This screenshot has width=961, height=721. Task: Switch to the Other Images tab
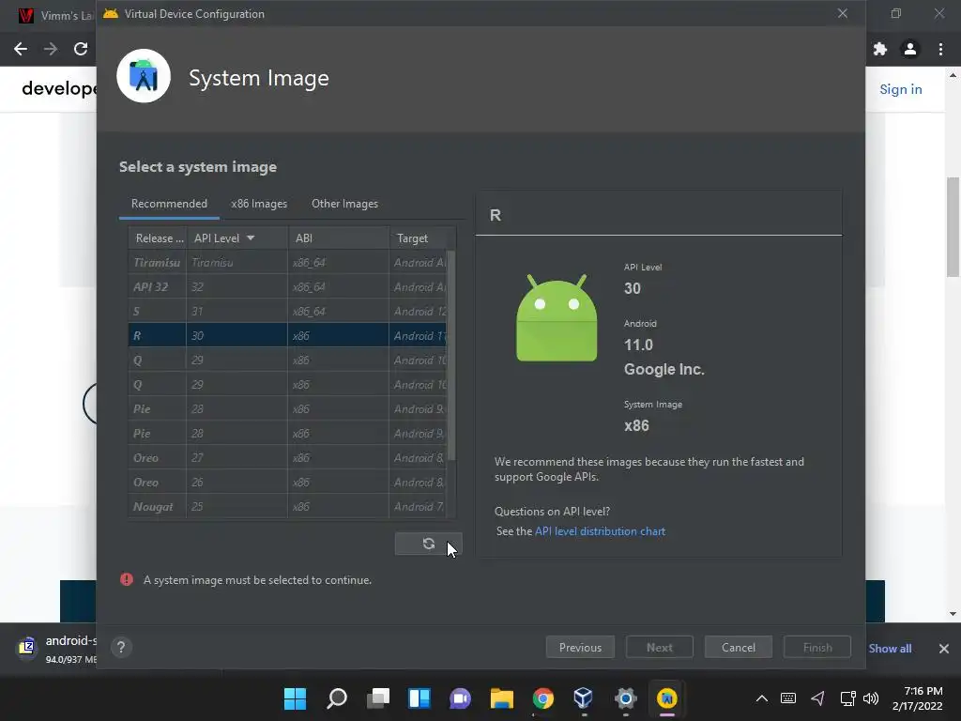coord(345,204)
